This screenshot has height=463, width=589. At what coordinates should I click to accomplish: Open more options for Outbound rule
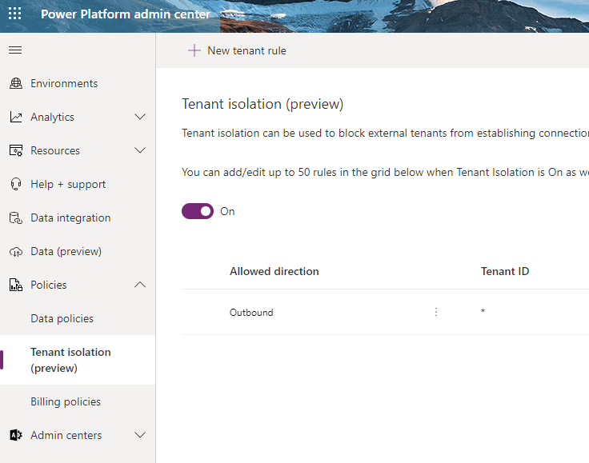[x=436, y=312]
